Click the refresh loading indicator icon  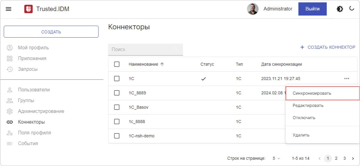(x=352, y=9)
